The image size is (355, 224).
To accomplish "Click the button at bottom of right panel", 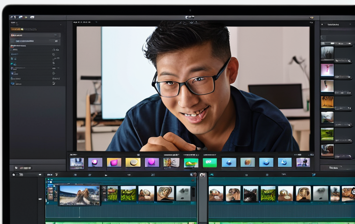I will [x=337, y=168].
